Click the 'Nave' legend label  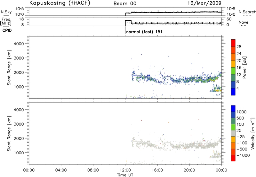pos(243,22)
